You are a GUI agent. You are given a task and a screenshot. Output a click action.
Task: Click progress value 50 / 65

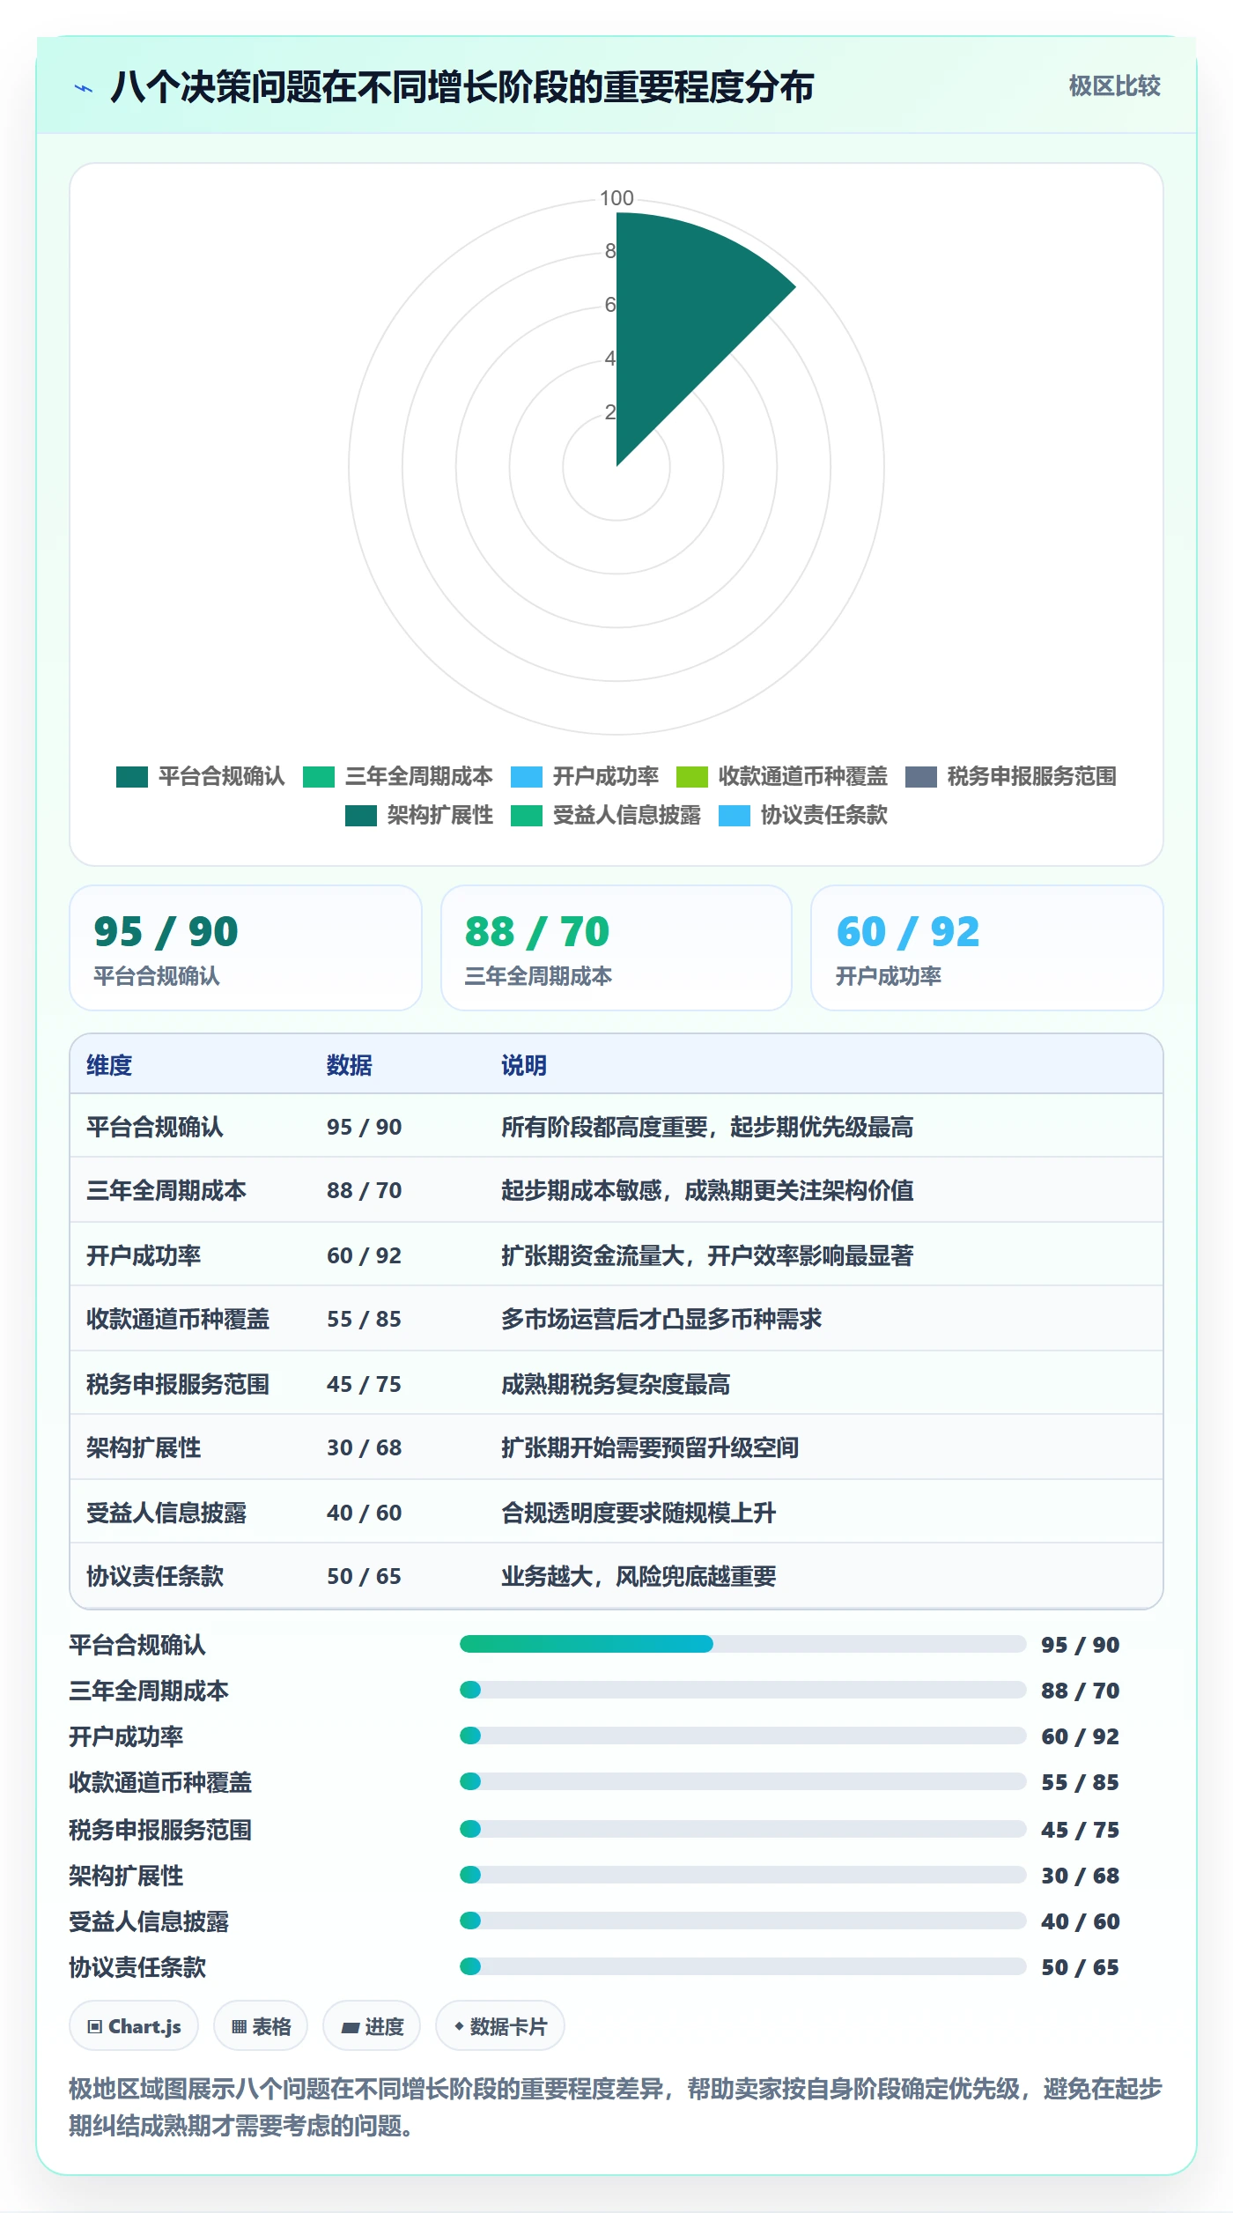pos(1080,1967)
